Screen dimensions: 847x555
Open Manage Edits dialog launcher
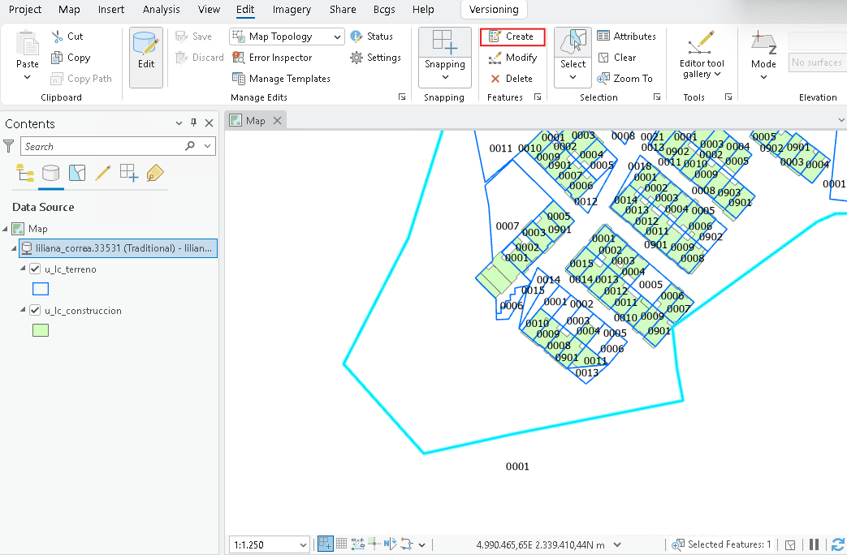(x=402, y=97)
